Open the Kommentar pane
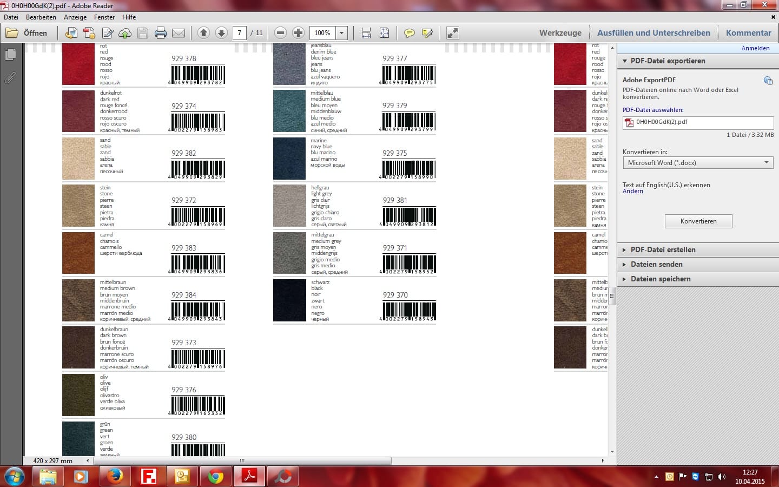This screenshot has height=487, width=779. 749,33
